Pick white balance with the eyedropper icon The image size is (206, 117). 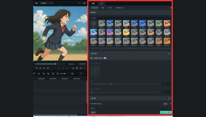click(170, 104)
